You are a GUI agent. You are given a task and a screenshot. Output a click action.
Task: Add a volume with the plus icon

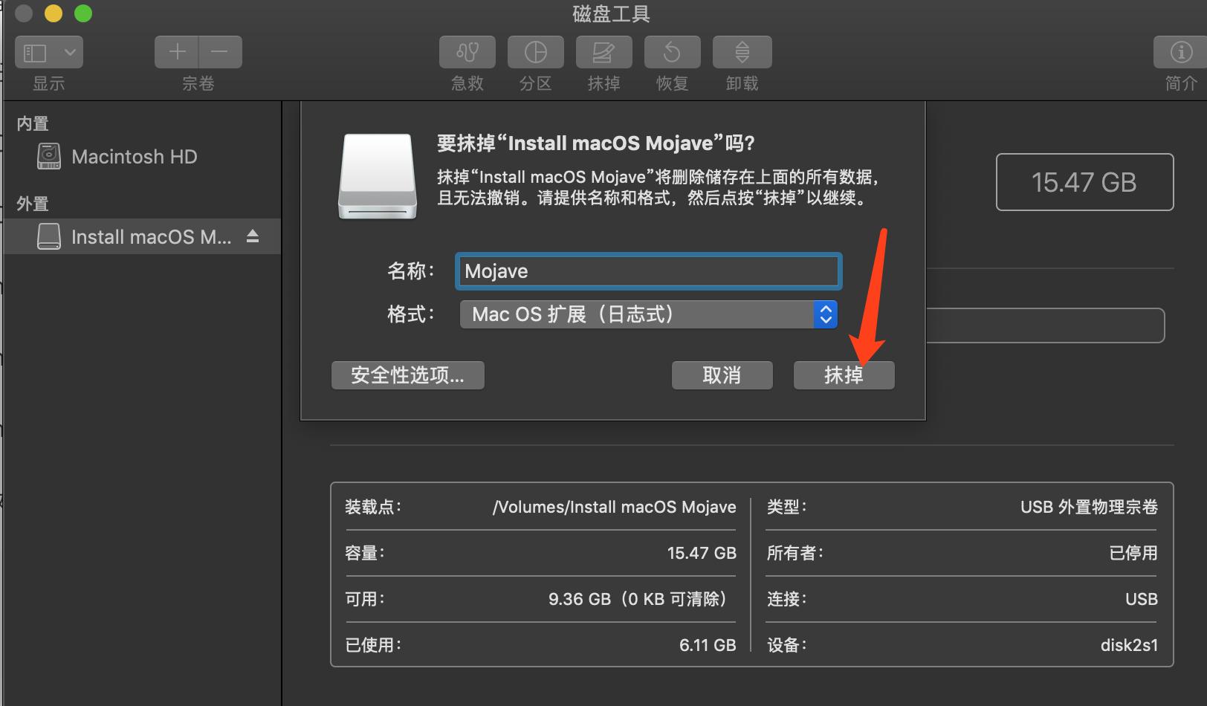pyautogui.click(x=176, y=51)
